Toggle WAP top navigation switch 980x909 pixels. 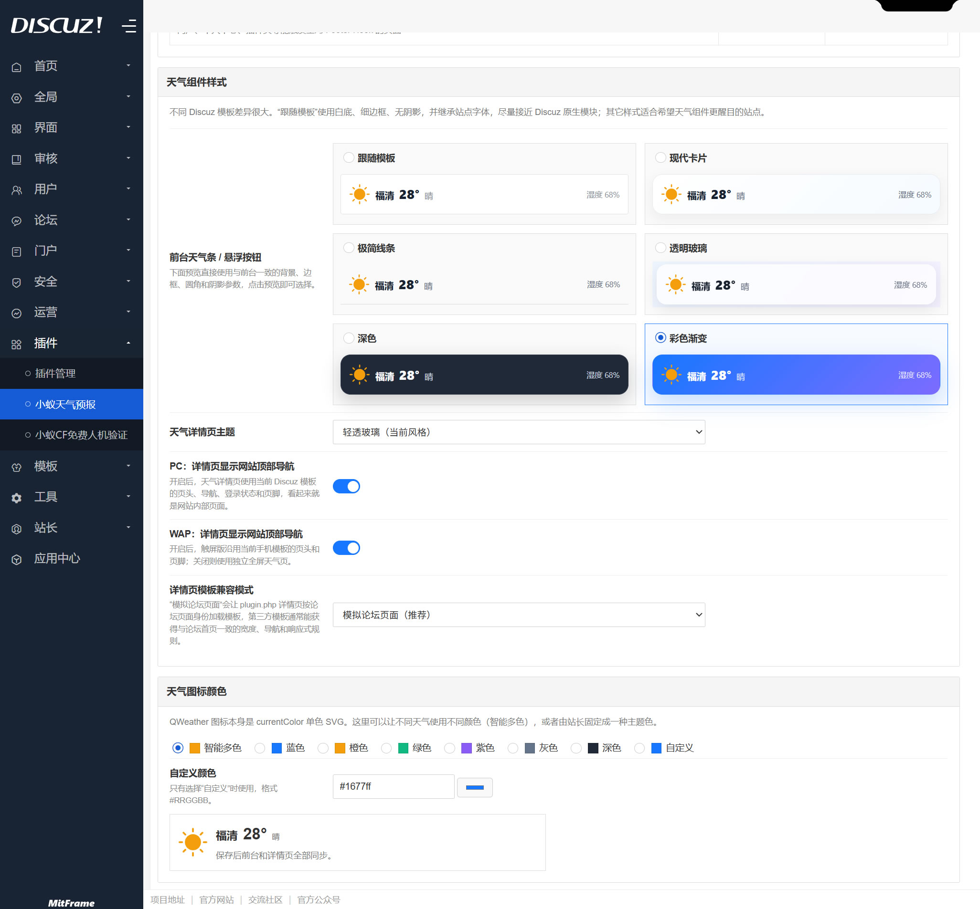[346, 547]
